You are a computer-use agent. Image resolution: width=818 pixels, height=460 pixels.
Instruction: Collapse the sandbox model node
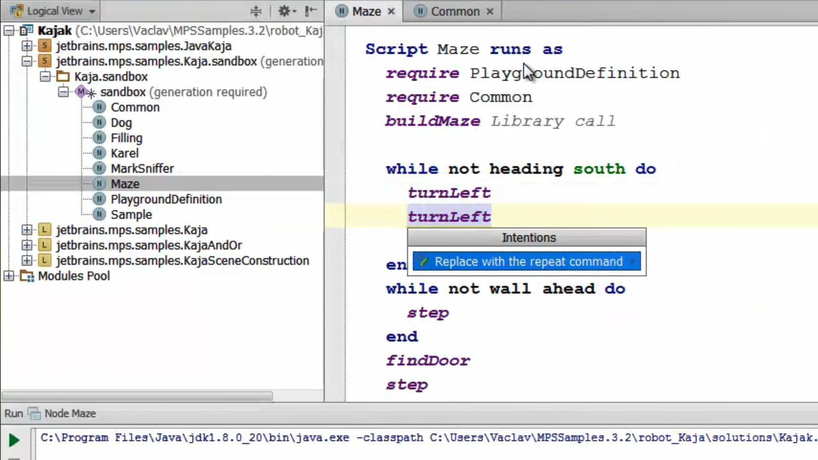[x=63, y=92]
